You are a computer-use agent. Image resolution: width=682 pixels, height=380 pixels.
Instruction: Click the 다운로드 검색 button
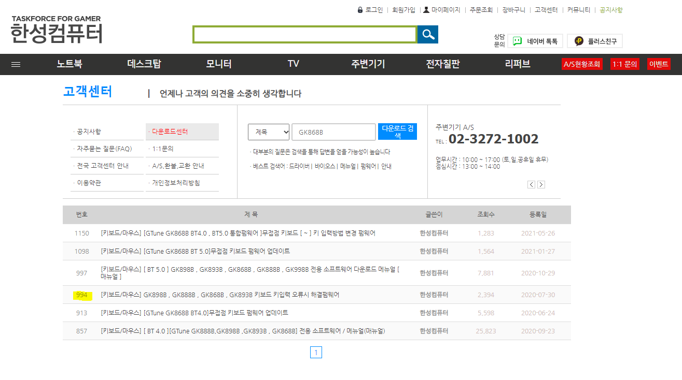(x=397, y=131)
